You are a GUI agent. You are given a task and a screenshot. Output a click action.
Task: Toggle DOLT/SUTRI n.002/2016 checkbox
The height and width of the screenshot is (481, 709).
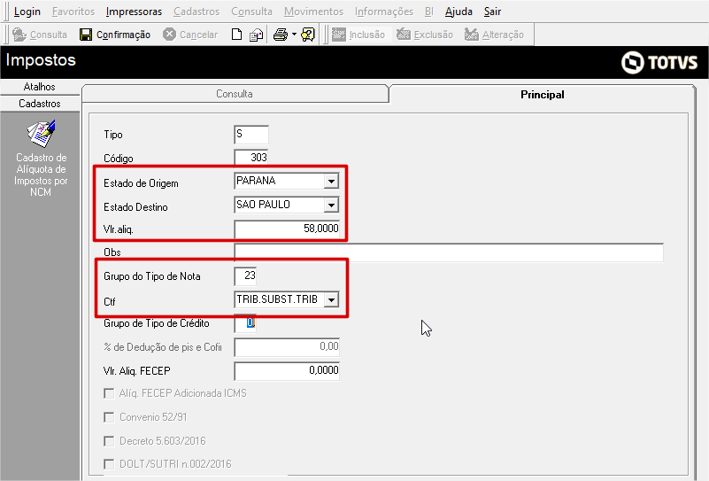[109, 464]
